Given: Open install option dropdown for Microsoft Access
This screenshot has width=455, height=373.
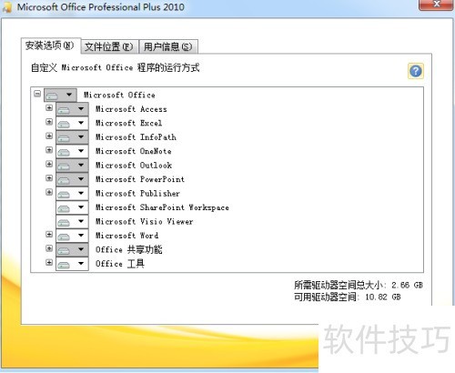Looking at the screenshot, I should [x=72, y=109].
